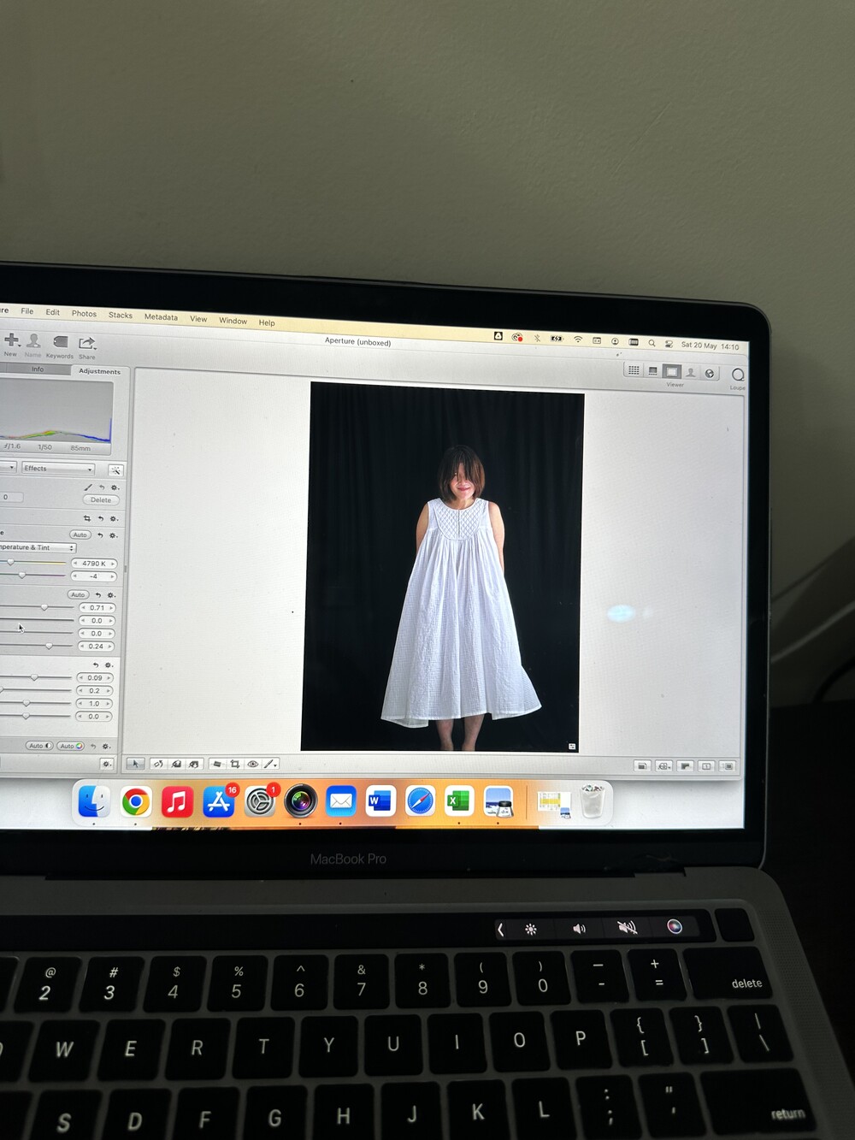Open the Effects dropdown

[x=58, y=469]
